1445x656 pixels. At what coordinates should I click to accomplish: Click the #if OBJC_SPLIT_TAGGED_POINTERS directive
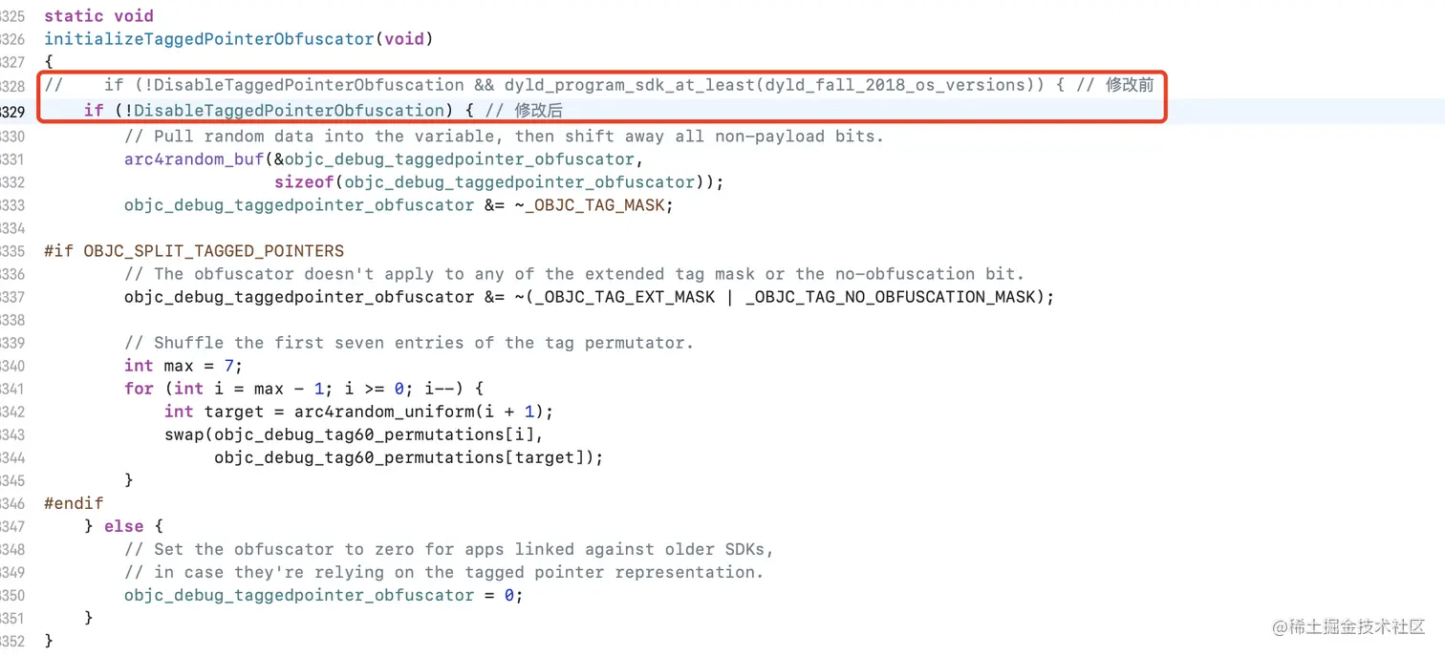tap(194, 251)
